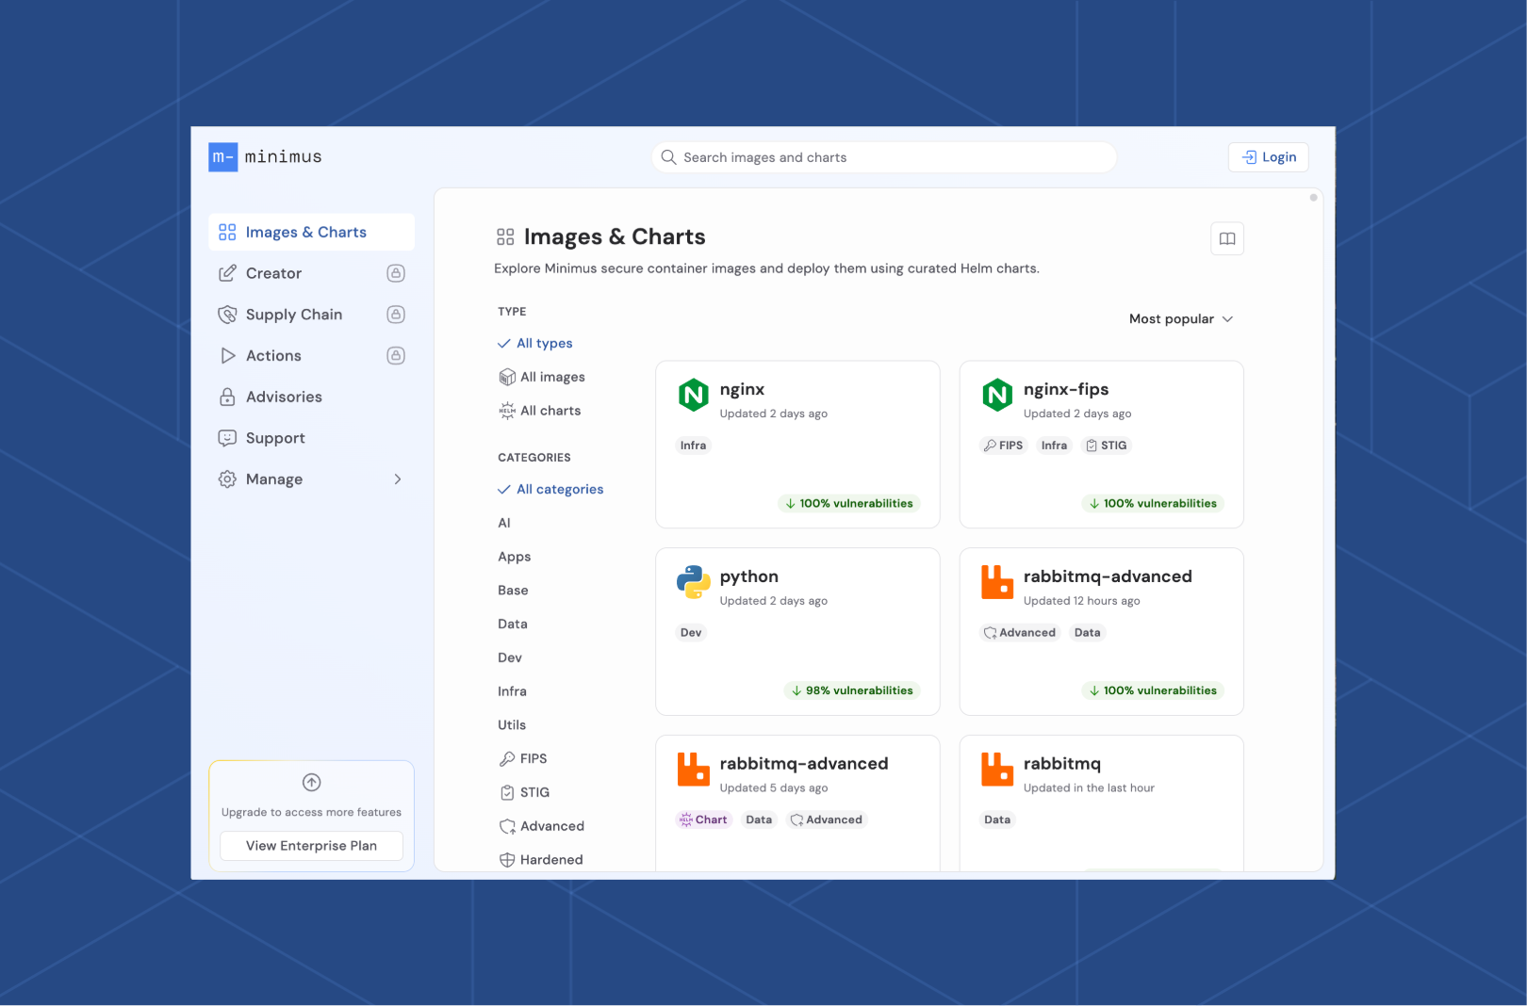Click the heading grid icon beside Images & Charts

[x=505, y=236]
